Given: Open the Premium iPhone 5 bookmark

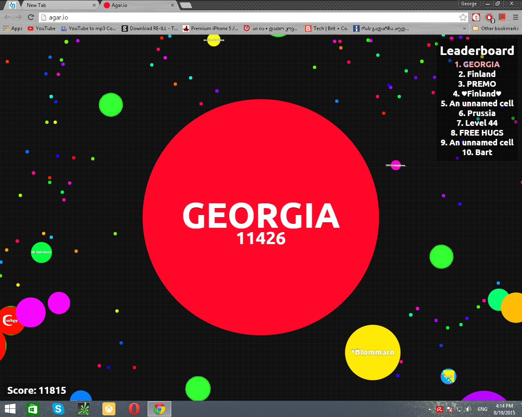Looking at the screenshot, I should point(210,29).
